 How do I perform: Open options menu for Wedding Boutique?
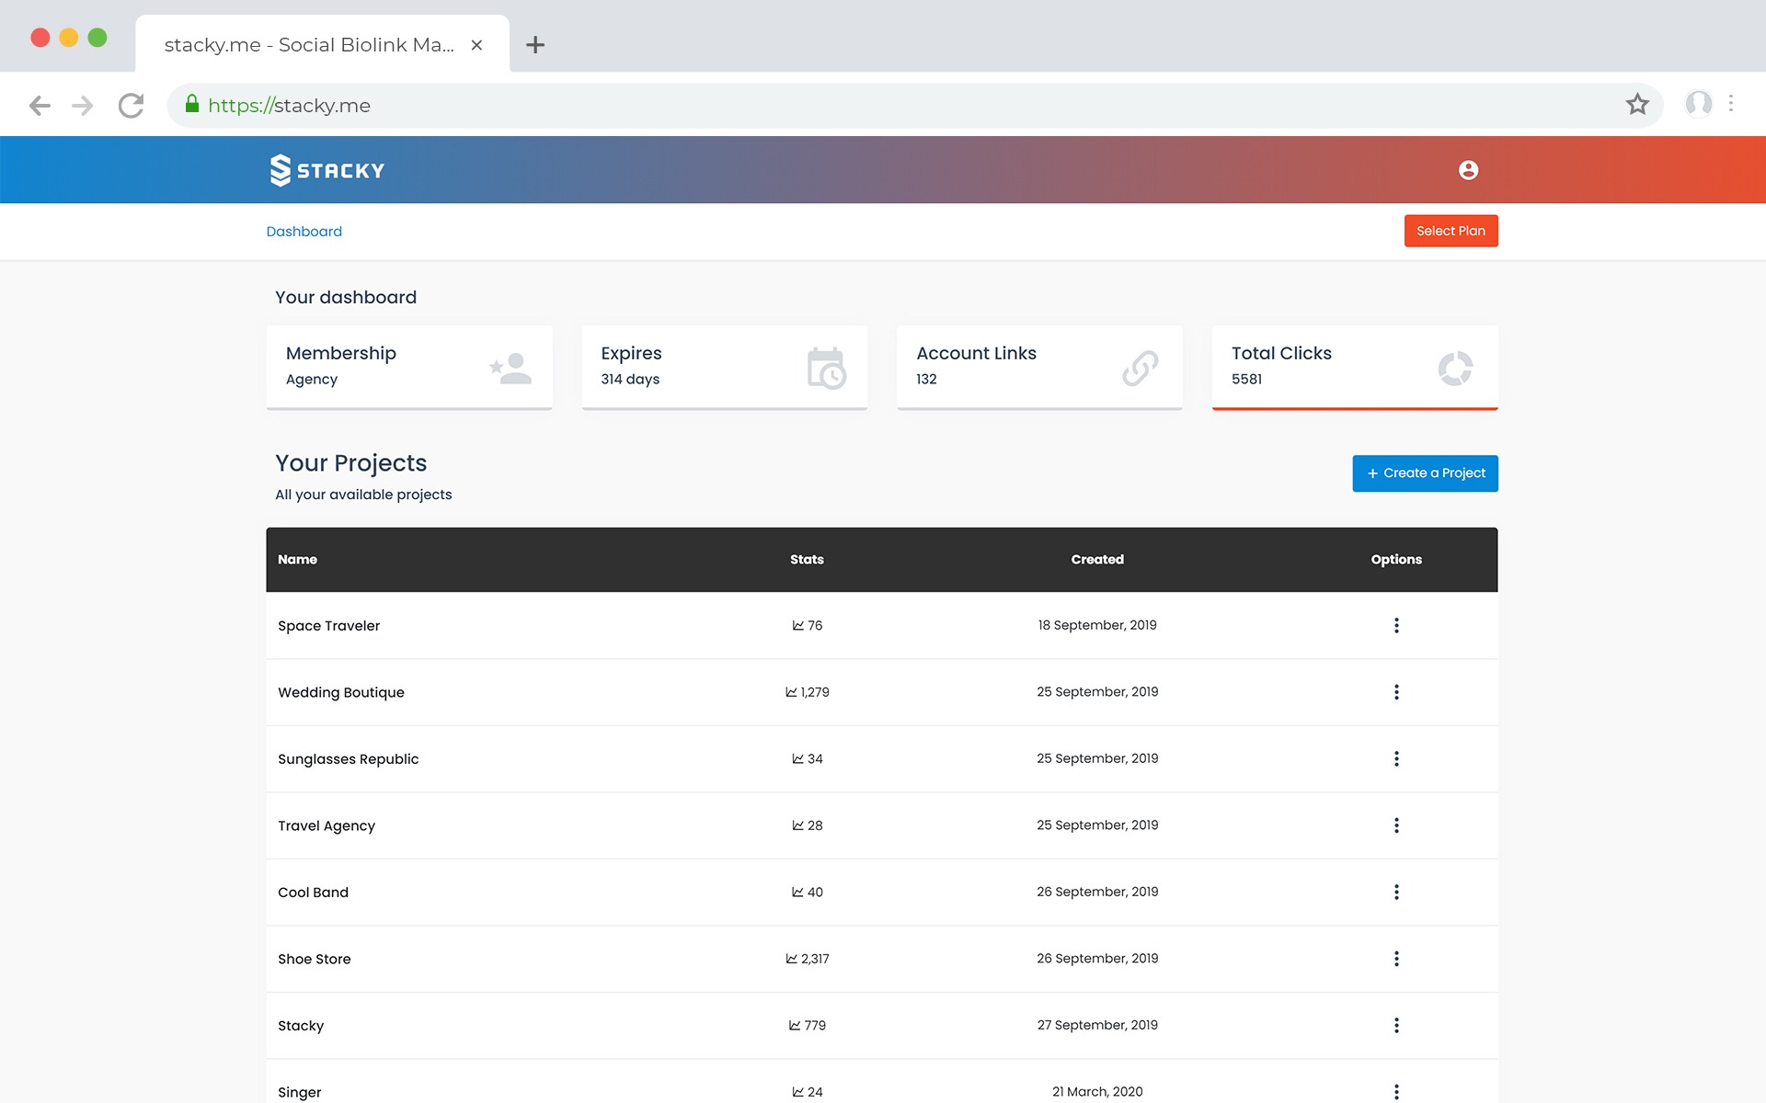[x=1396, y=692]
